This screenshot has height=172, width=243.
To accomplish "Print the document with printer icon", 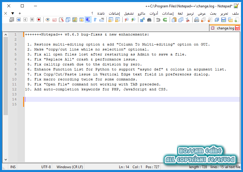I will point(196,20).
